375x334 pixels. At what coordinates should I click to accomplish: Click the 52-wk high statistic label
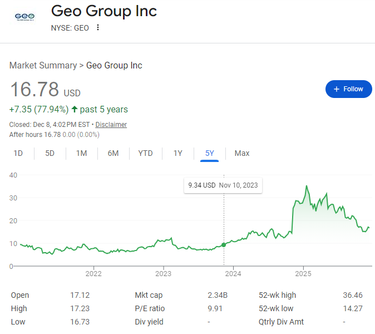[278, 295]
